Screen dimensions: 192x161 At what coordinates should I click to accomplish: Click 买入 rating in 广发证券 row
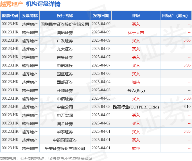(136, 41)
